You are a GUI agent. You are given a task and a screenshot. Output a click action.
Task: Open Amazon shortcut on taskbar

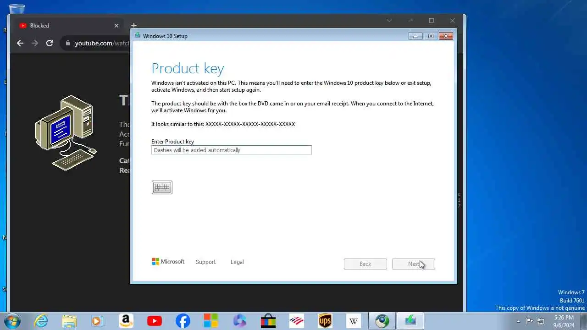pos(126,321)
